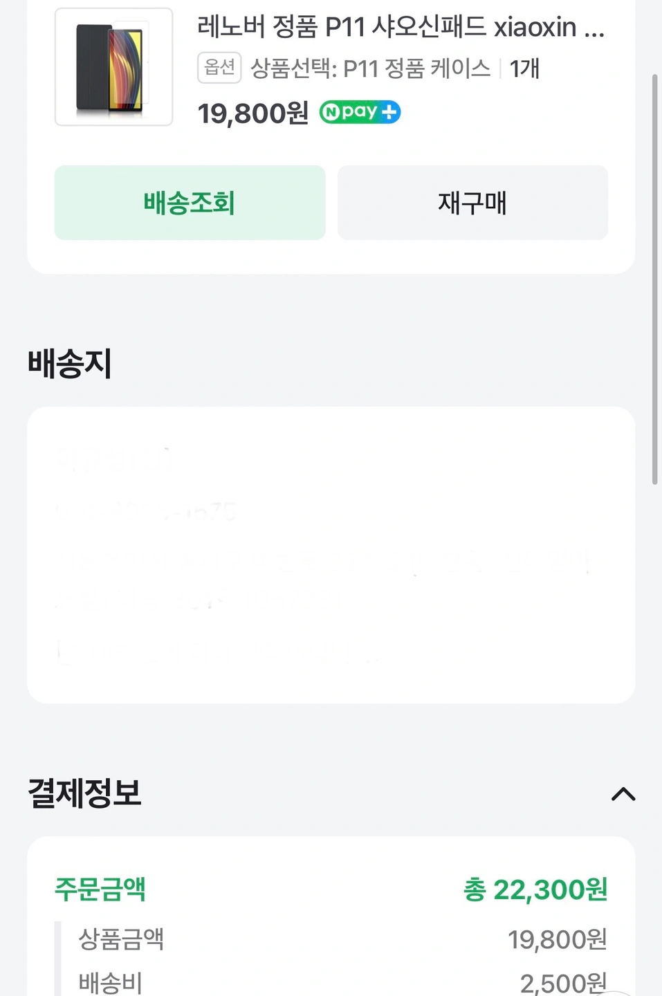
Task: Click the 19,800원 price beside Npay badge
Action: [x=252, y=113]
